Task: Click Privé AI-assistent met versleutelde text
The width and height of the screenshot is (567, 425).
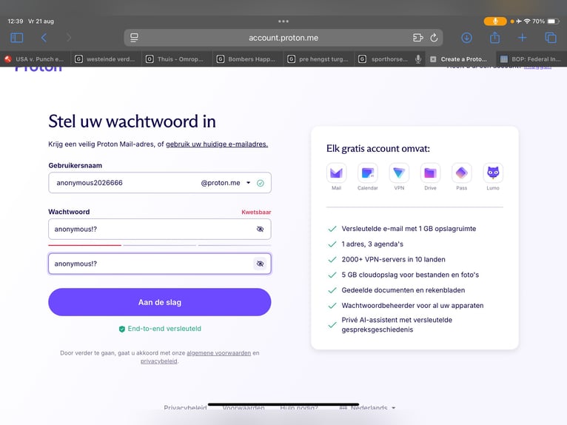Action: tap(397, 325)
